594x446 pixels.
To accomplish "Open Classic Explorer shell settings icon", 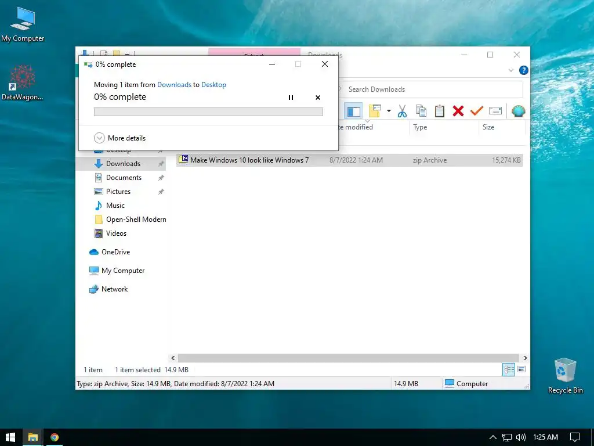I will point(518,111).
